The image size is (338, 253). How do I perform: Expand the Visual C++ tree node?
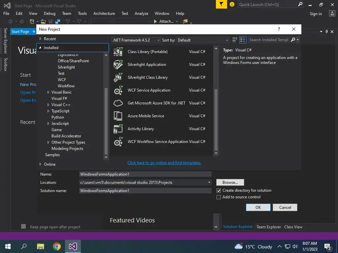coord(48,105)
